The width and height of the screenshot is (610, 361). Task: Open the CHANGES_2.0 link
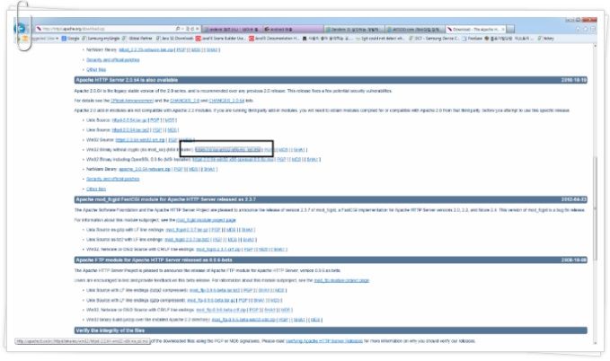pyautogui.click(x=185, y=101)
